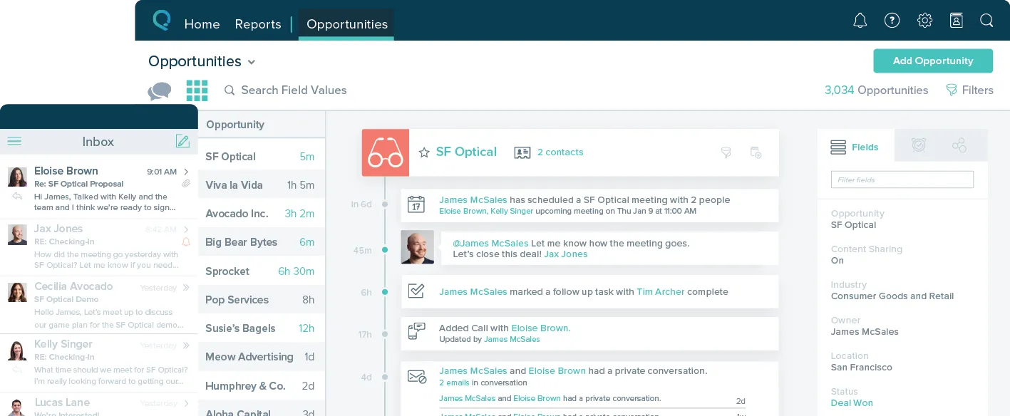Navigate to Reports in the top menu
1010x416 pixels.
258,24
